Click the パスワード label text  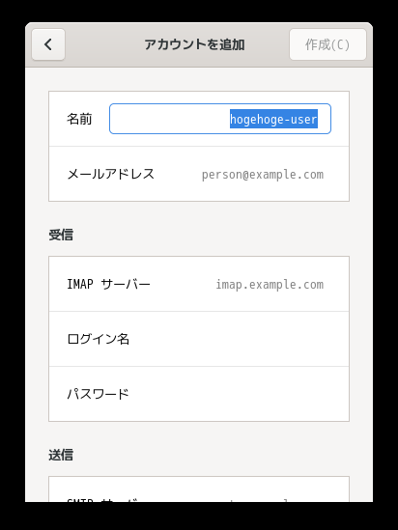pyautogui.click(x=99, y=394)
